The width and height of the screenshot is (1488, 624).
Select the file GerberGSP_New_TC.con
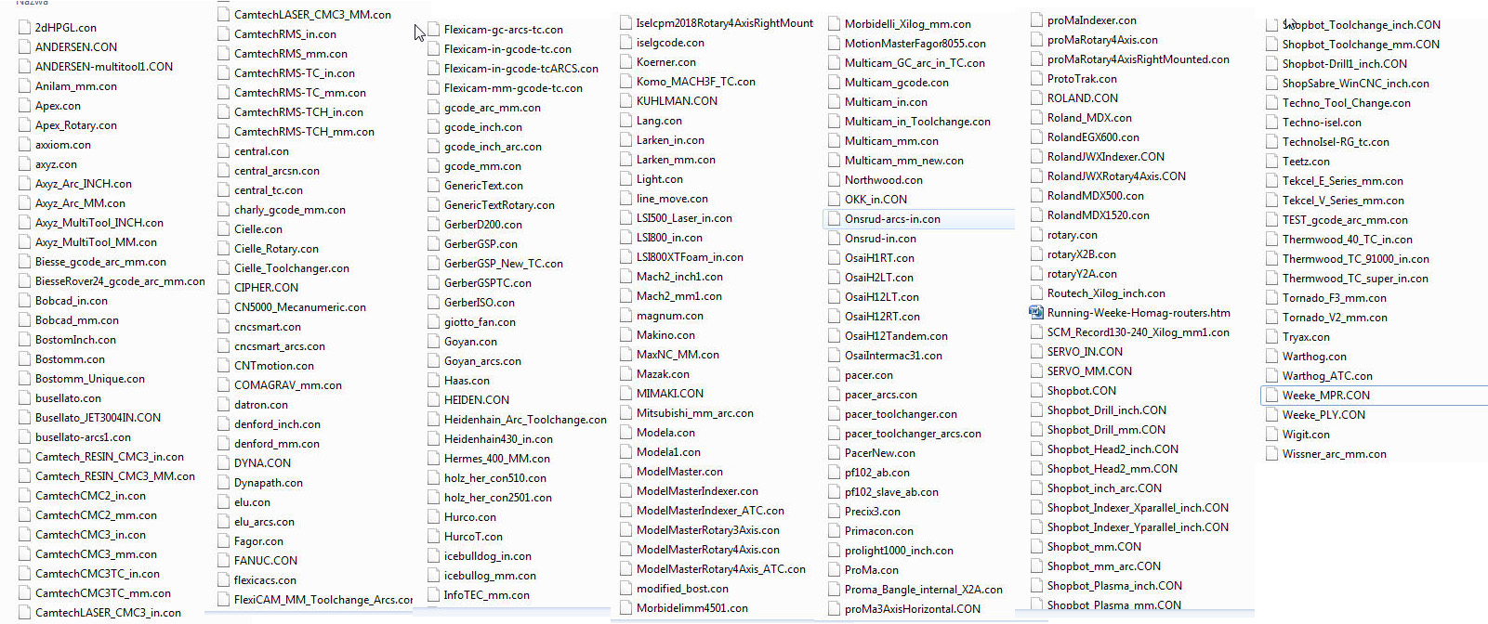pos(504,264)
